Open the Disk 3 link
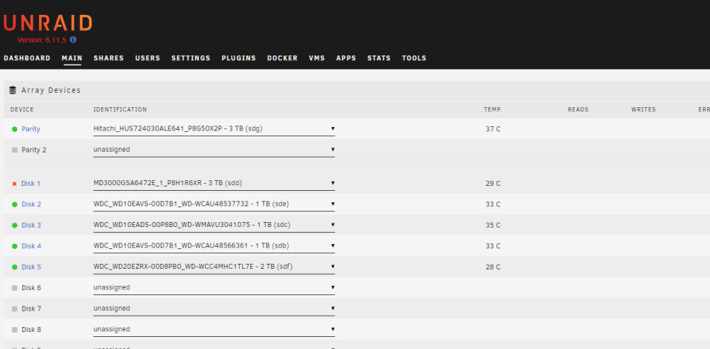The width and height of the screenshot is (710, 349). [x=31, y=226]
